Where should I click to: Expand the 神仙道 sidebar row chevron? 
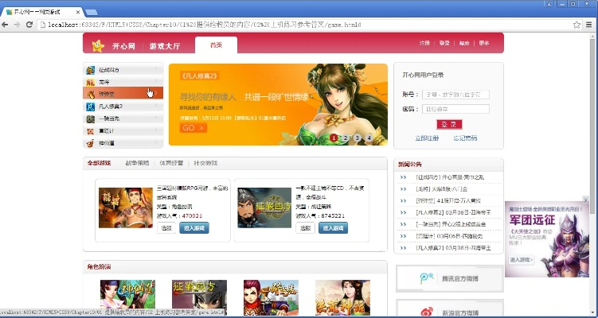(156, 142)
